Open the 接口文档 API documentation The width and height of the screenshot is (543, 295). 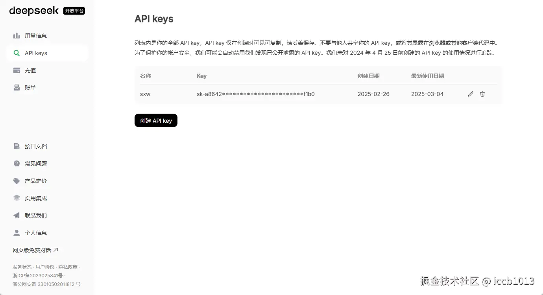pyautogui.click(x=35, y=146)
